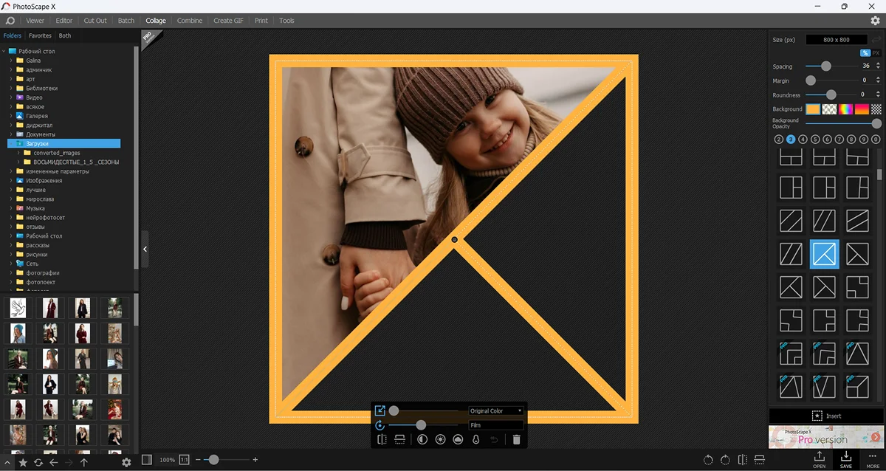Switch size unit to PX

[876, 53]
